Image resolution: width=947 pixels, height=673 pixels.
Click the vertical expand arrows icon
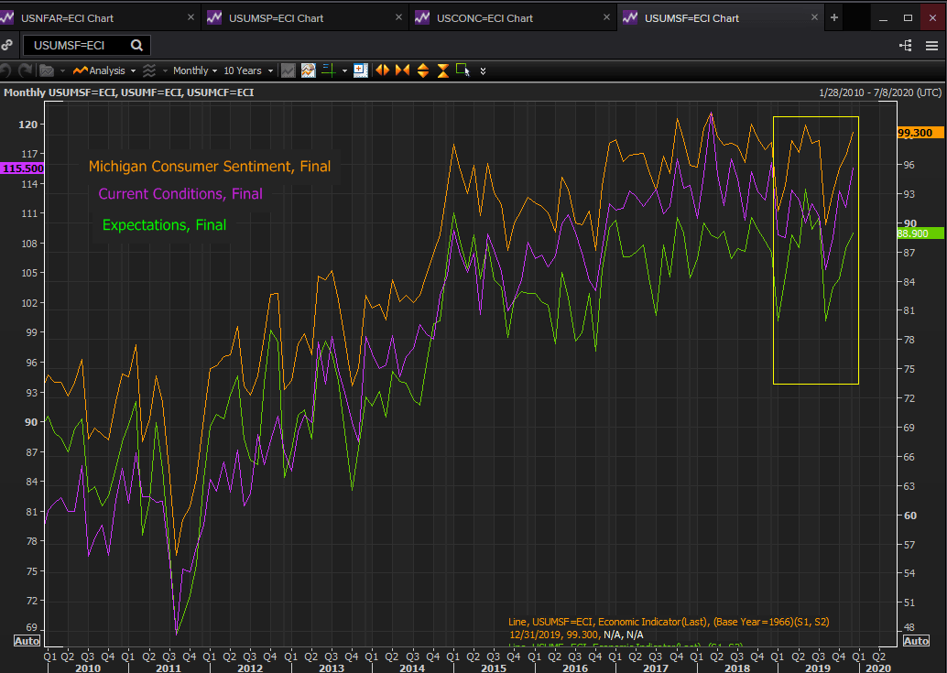[x=423, y=71]
